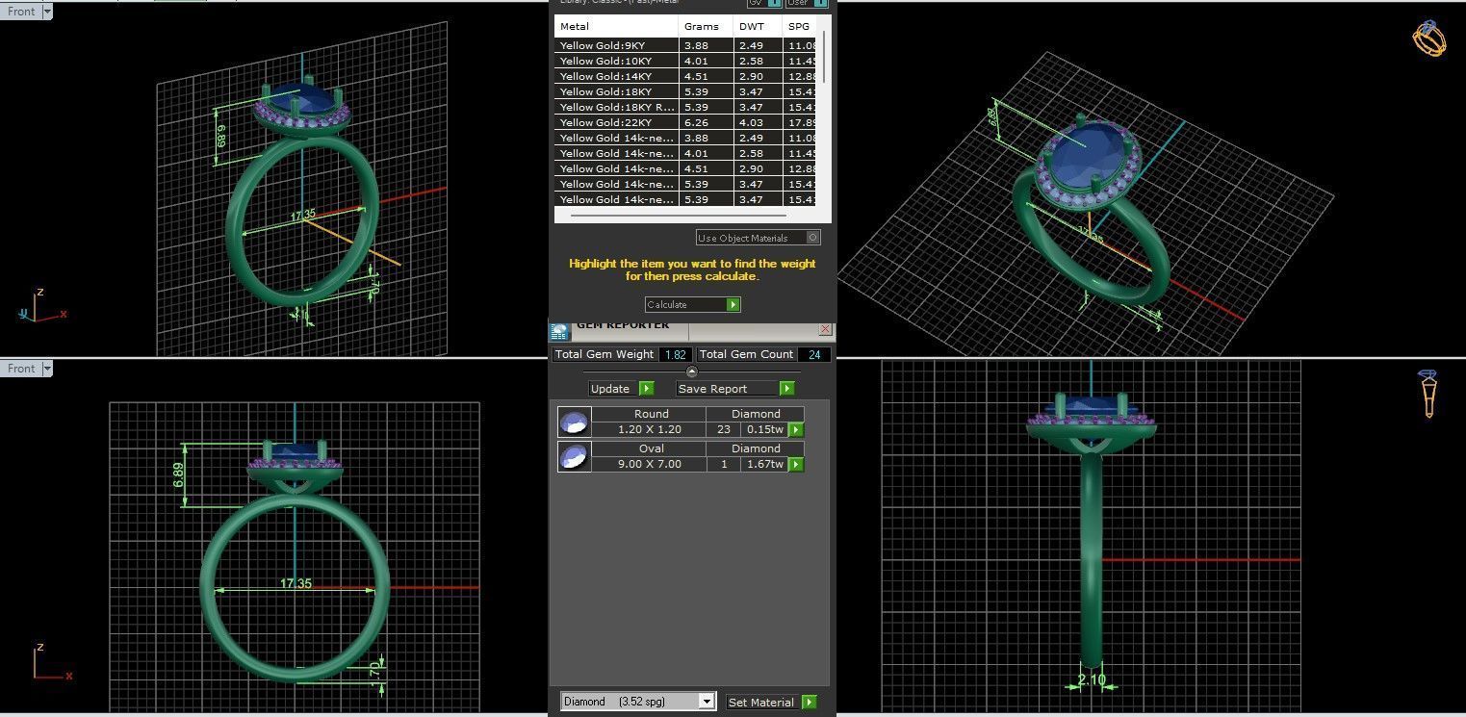
Task: Click the SPG column header
Action: click(x=799, y=26)
